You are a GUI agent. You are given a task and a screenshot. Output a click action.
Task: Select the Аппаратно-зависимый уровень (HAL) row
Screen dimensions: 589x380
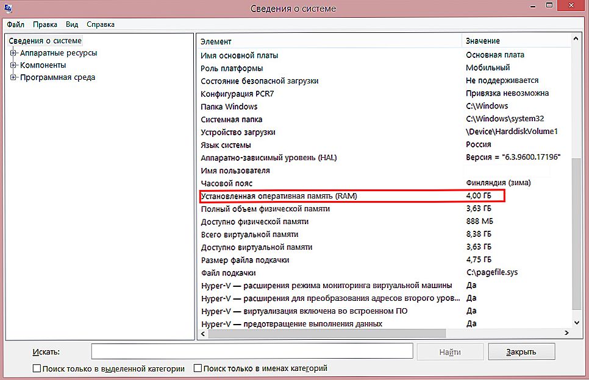coord(384,157)
